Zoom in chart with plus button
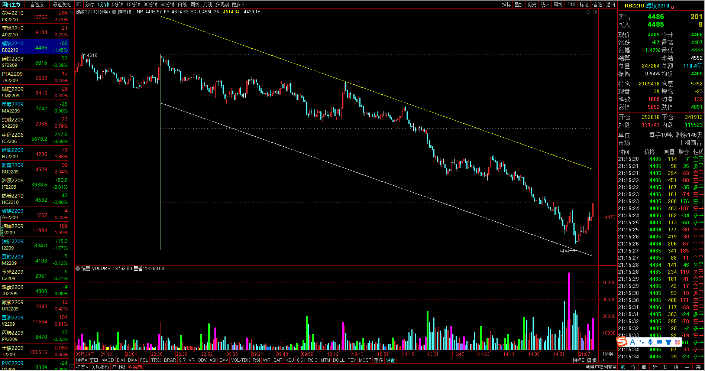 (x=603, y=360)
